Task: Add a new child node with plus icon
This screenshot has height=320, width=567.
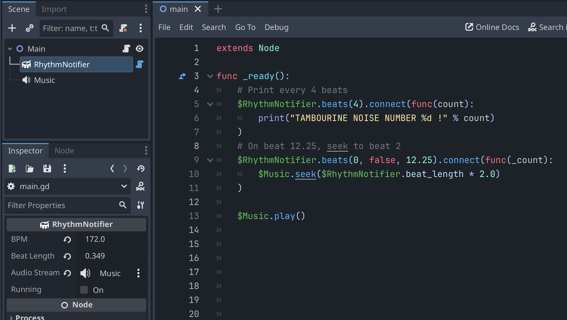Action: (x=12, y=28)
